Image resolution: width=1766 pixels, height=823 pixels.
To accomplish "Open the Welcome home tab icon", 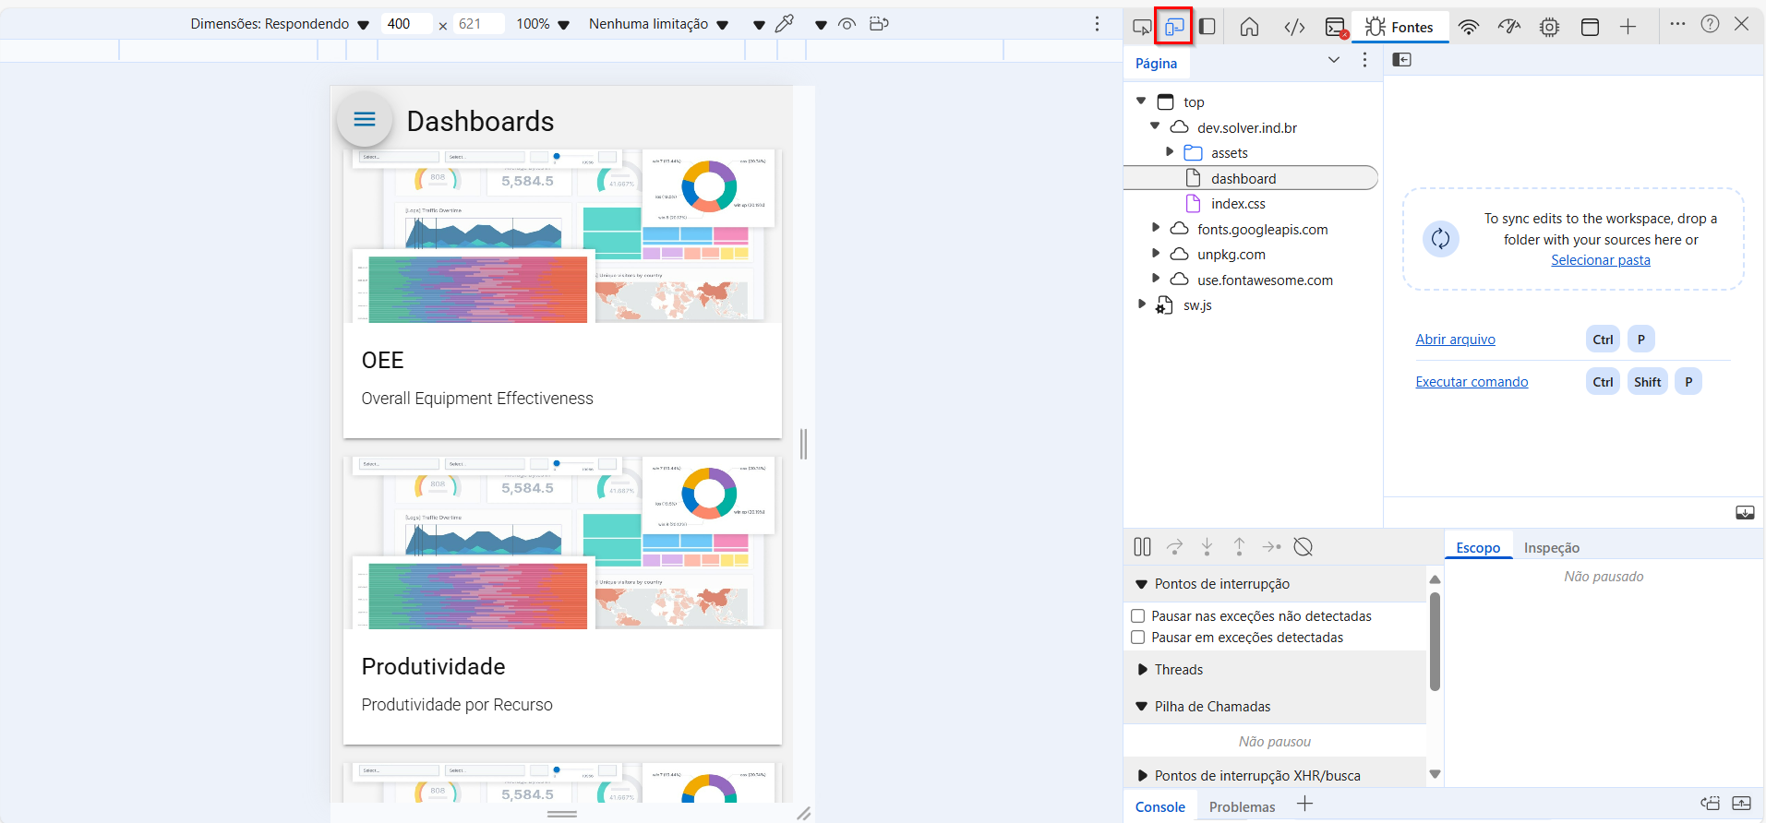I will (x=1249, y=27).
